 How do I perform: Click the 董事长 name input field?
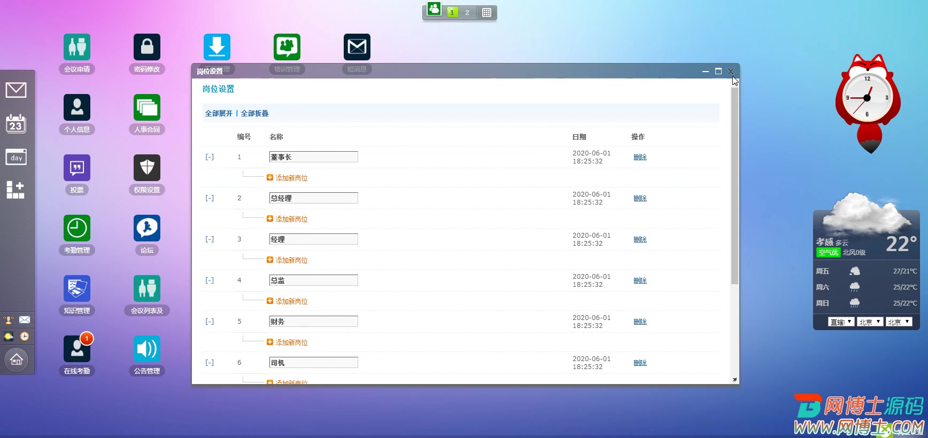tap(314, 157)
